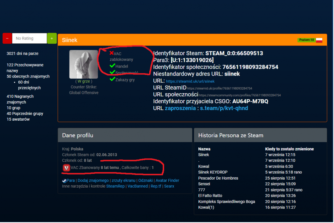Click the green plus rating button
Image resolution: width=334 pixels, height=223 pixels.
52,38
